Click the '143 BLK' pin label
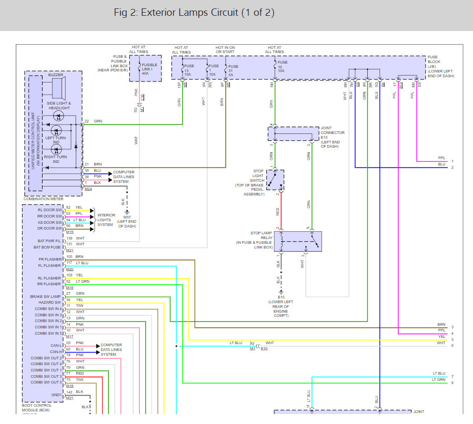 75,392
